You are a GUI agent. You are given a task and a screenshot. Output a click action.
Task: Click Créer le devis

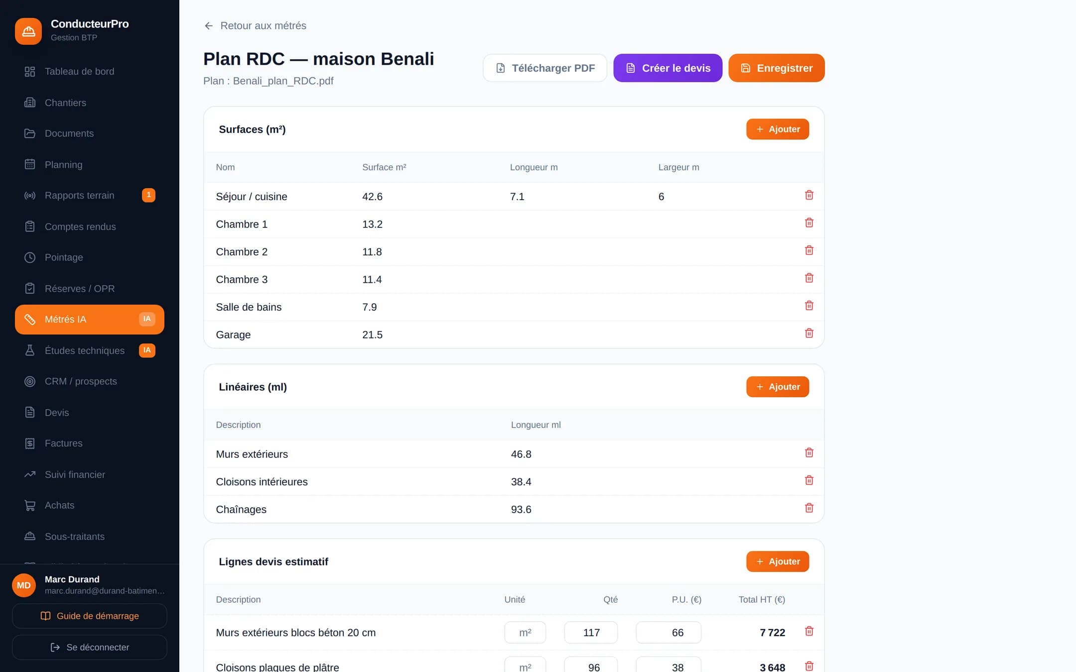click(x=668, y=68)
